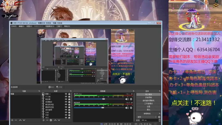Add a new scene with plus icon
The height and width of the screenshot is (125, 222).
point(12,120)
